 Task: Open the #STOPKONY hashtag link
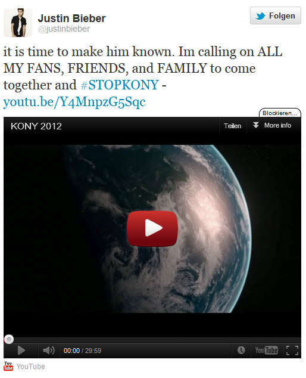coord(120,85)
